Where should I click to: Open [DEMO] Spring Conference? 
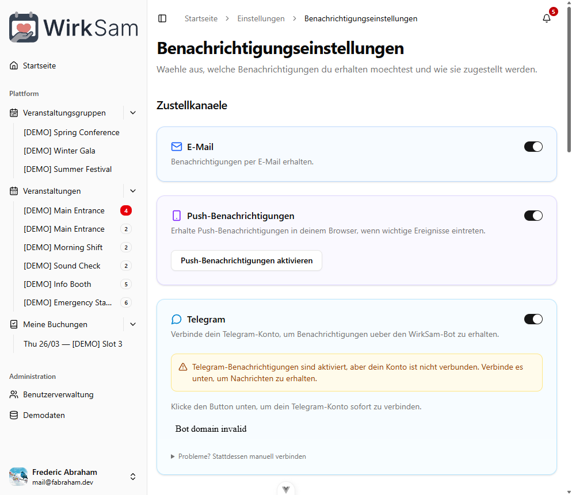tap(71, 132)
